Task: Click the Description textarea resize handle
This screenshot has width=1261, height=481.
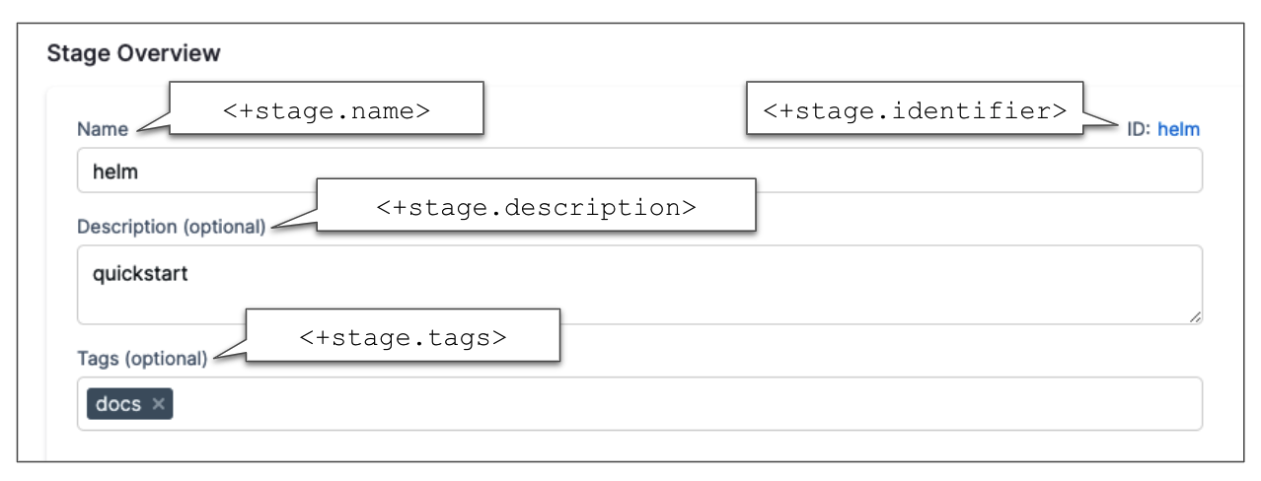Action: [1195, 316]
